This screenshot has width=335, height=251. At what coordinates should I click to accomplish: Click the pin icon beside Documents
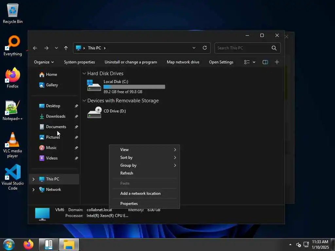pos(76,127)
